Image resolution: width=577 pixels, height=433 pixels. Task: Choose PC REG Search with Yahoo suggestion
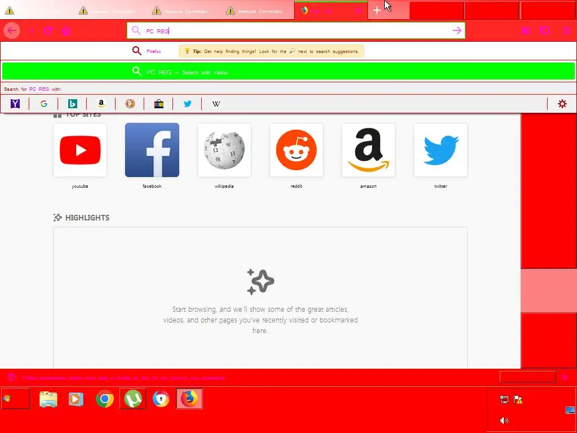[x=288, y=72]
